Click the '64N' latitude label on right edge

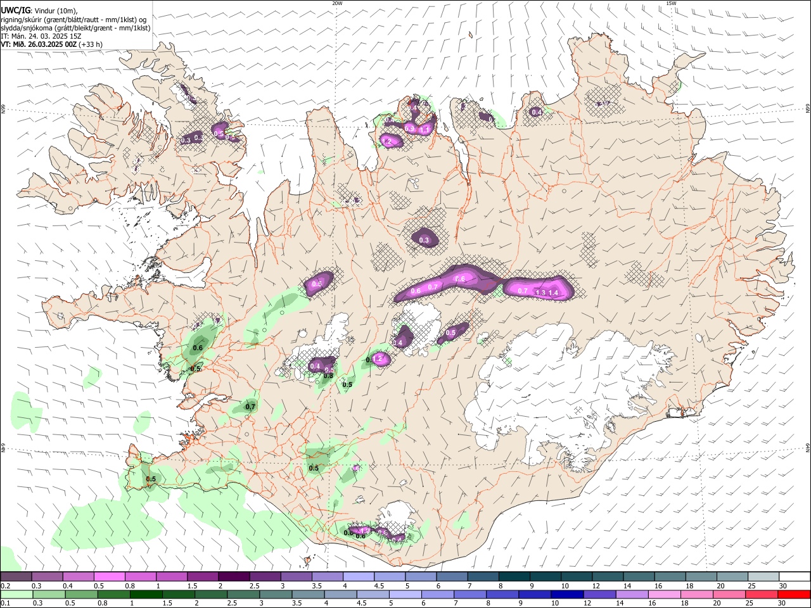[x=808, y=447]
